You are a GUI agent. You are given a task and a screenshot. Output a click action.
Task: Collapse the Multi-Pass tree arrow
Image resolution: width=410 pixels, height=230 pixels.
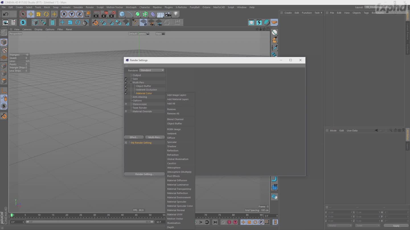tap(131, 82)
